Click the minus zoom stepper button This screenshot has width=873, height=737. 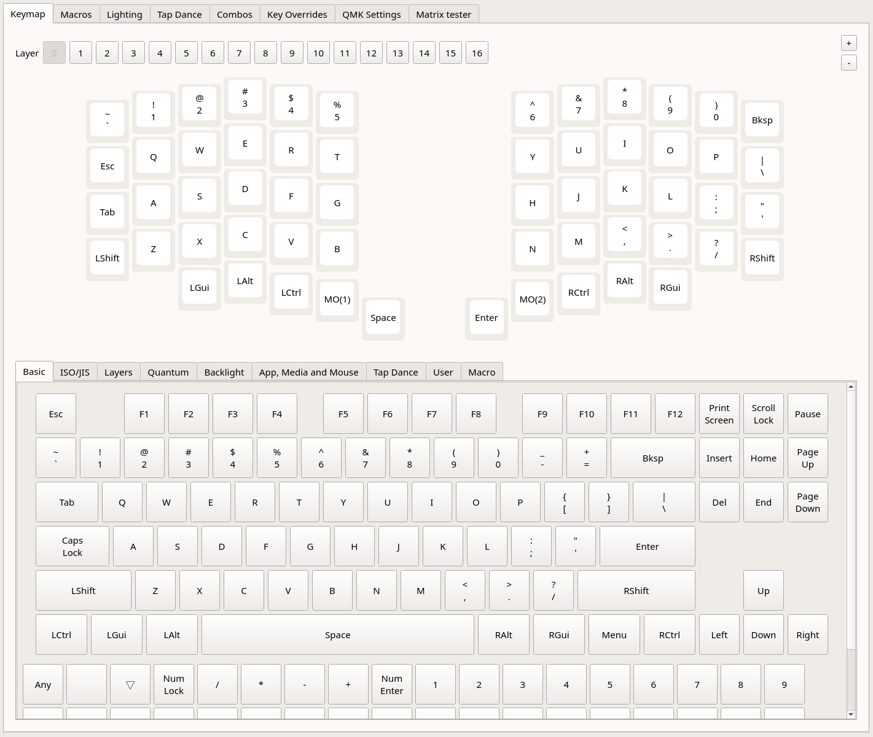848,63
